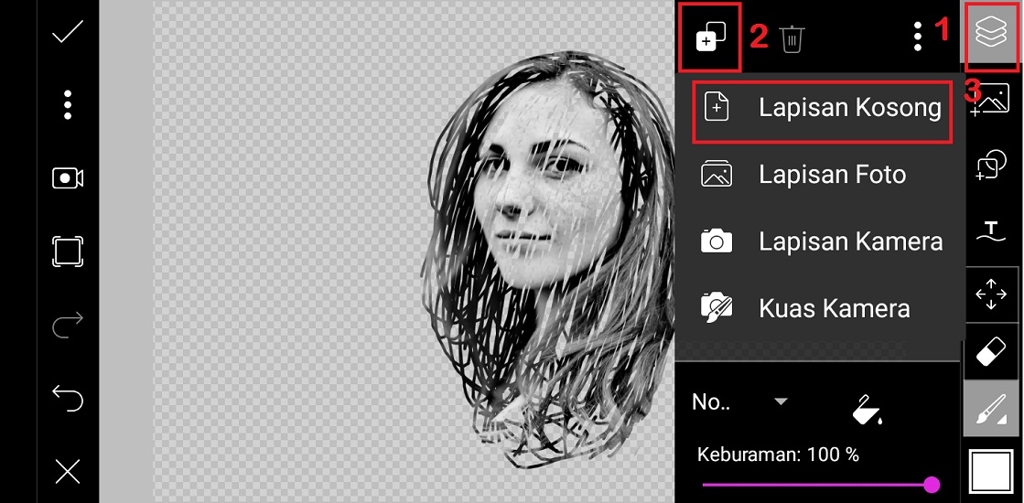Click the 'Keburaman: 100 %' label
The image size is (1024, 503).
click(x=779, y=454)
